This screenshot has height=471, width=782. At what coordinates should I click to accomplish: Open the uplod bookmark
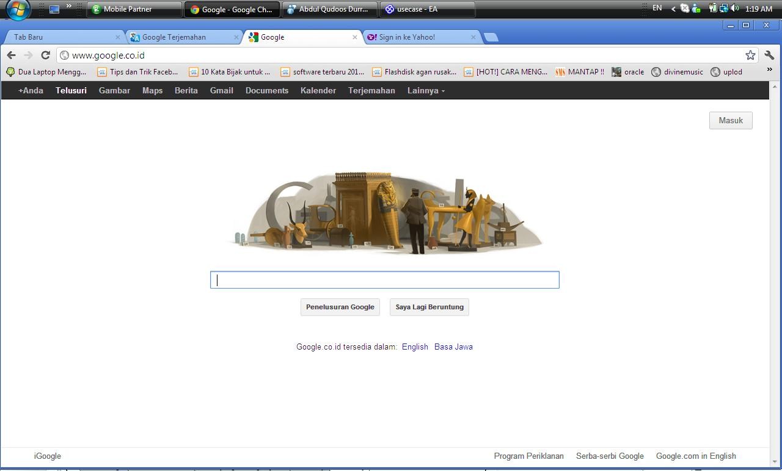point(726,72)
